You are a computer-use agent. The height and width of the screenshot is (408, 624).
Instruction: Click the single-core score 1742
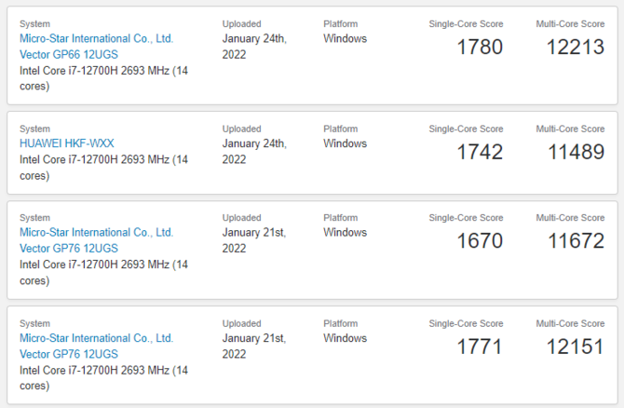click(x=480, y=152)
